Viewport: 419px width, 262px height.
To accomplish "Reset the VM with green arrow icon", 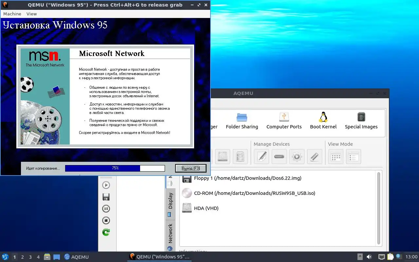I will click(106, 232).
